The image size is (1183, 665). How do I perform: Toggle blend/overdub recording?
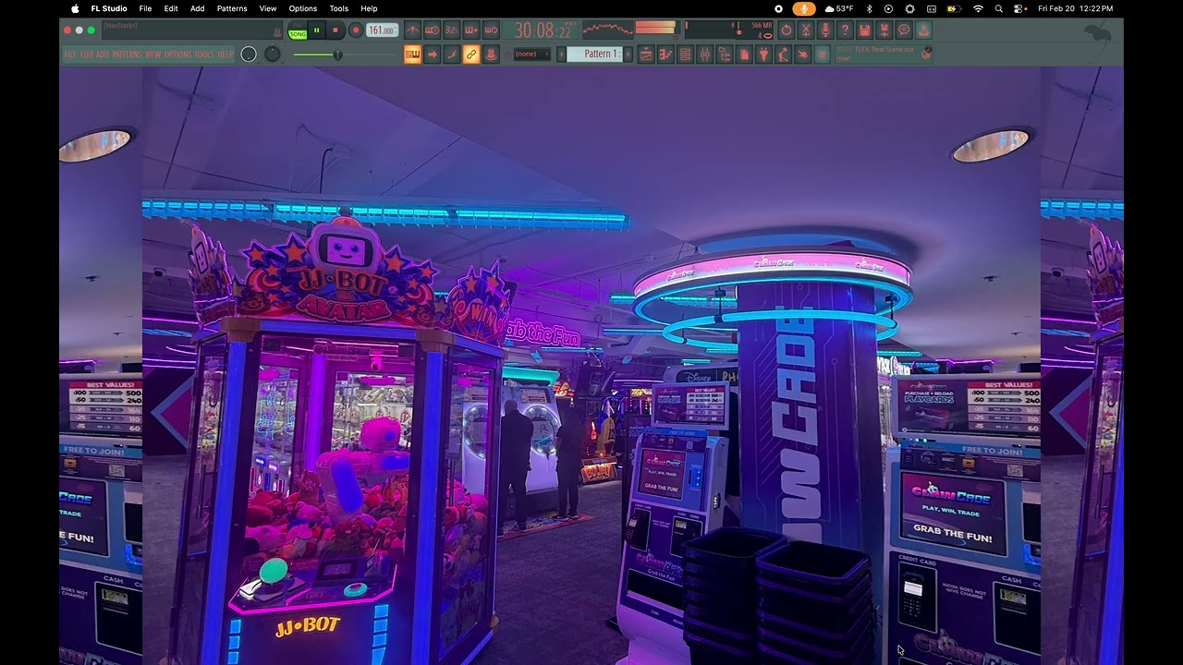pyautogui.click(x=470, y=30)
